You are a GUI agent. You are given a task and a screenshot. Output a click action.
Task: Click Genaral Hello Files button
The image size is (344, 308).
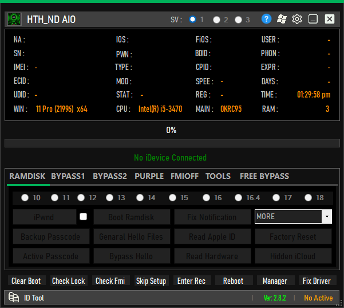pyautogui.click(x=132, y=236)
